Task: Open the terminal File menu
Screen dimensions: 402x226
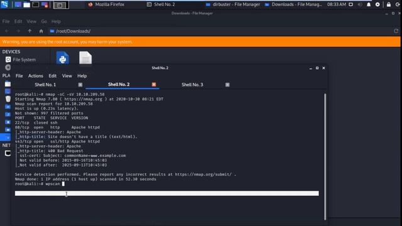Action: pos(19,76)
